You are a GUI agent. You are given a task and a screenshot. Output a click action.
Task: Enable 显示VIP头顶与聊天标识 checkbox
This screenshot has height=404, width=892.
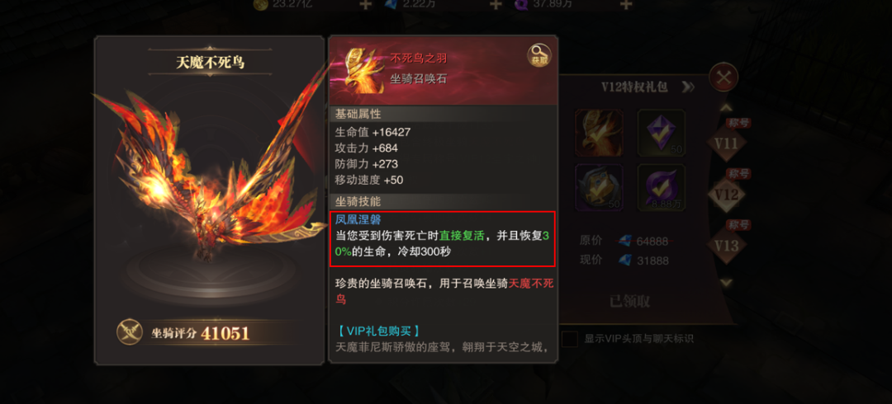pyautogui.click(x=569, y=339)
